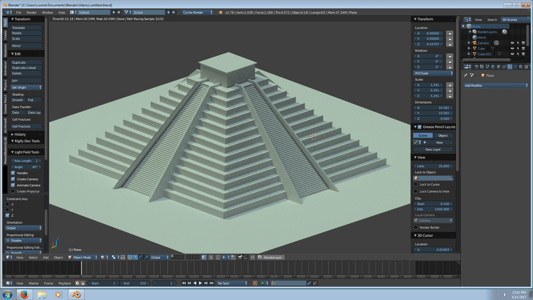533x300 pixels.
Task: Open the Modifiers properties tab (wrench icon)
Action: 510,67
